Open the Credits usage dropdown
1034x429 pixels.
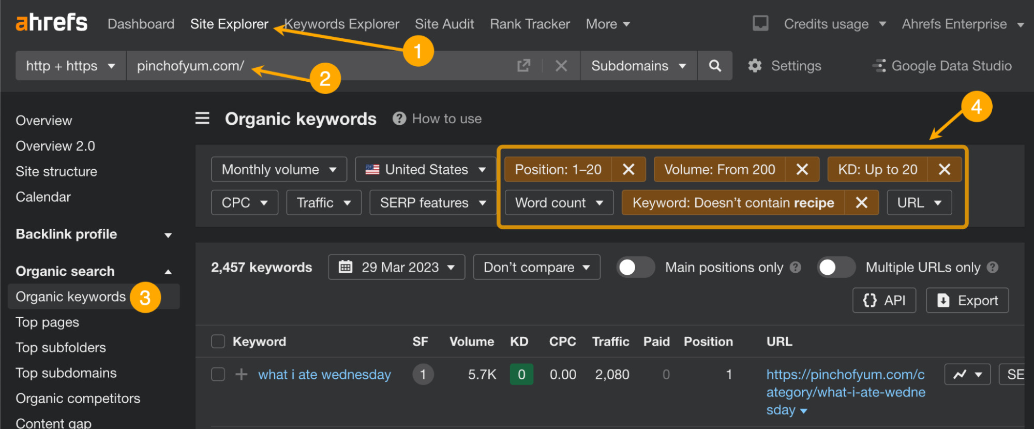click(835, 24)
